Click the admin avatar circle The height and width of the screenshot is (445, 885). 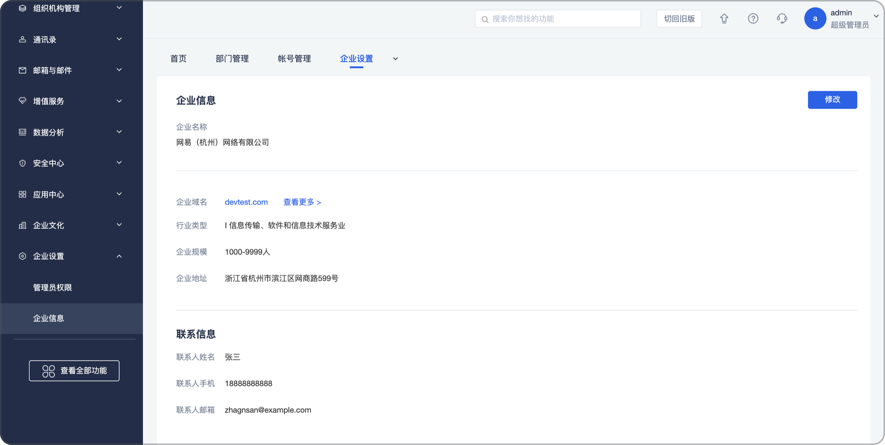pyautogui.click(x=815, y=19)
